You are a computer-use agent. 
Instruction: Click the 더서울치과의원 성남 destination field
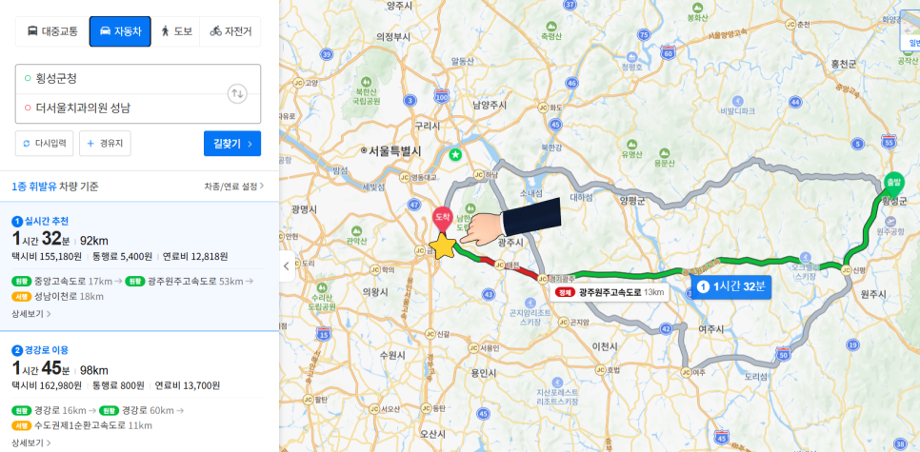[x=120, y=108]
